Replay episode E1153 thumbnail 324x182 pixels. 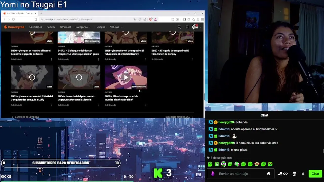tap(32, 77)
